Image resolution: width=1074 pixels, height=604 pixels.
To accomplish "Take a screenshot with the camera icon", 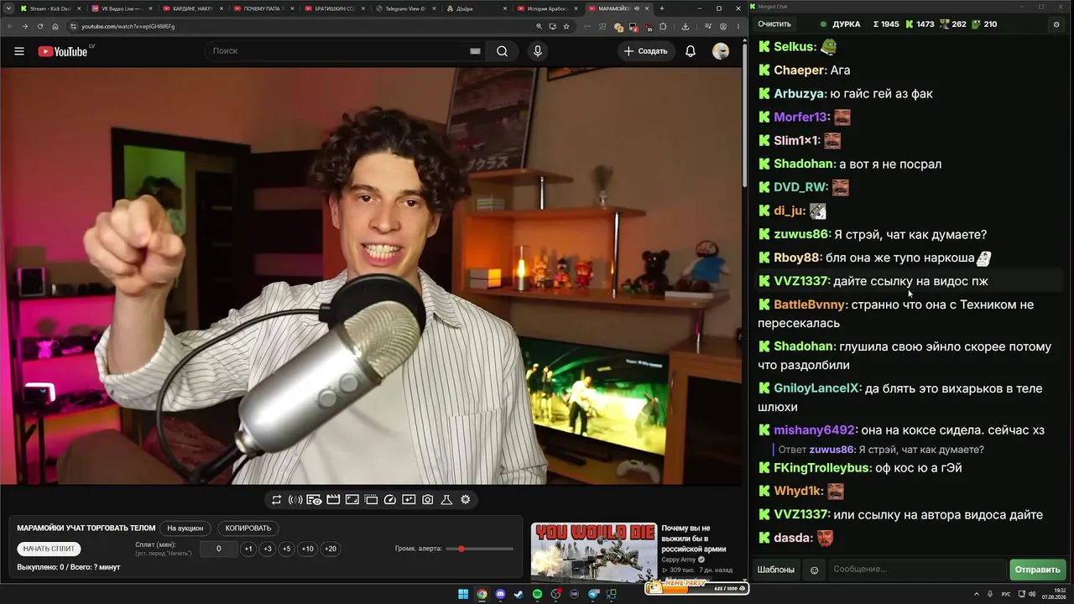I will [428, 500].
